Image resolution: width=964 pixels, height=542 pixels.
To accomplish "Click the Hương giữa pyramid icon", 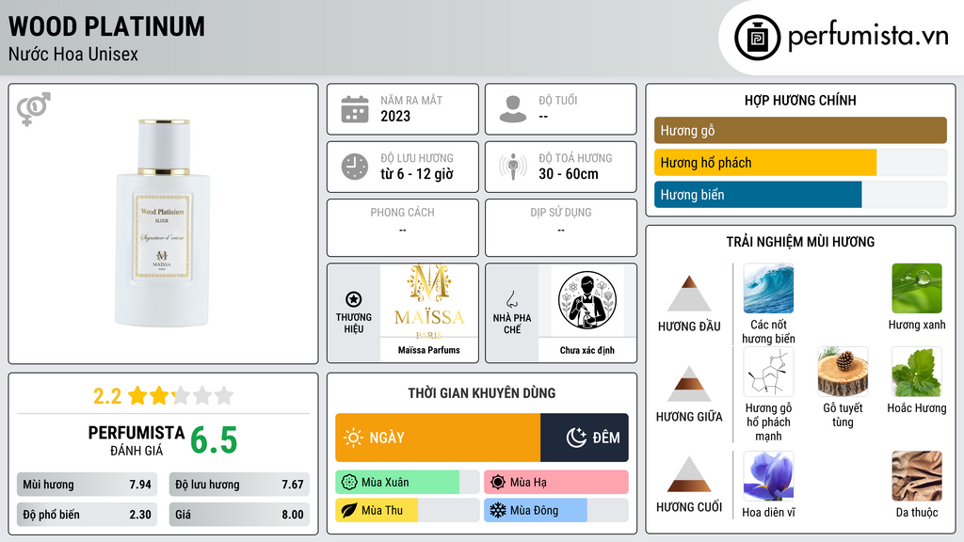I will click(x=689, y=384).
